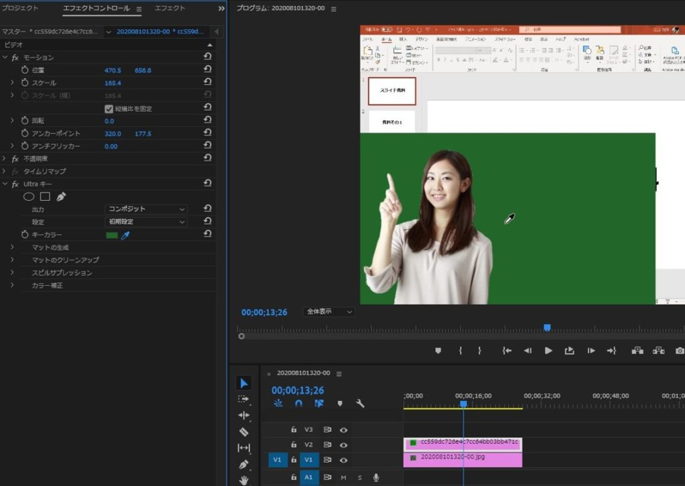Select the Hand tool
Screen dimensions: 685x486
pos(244,480)
